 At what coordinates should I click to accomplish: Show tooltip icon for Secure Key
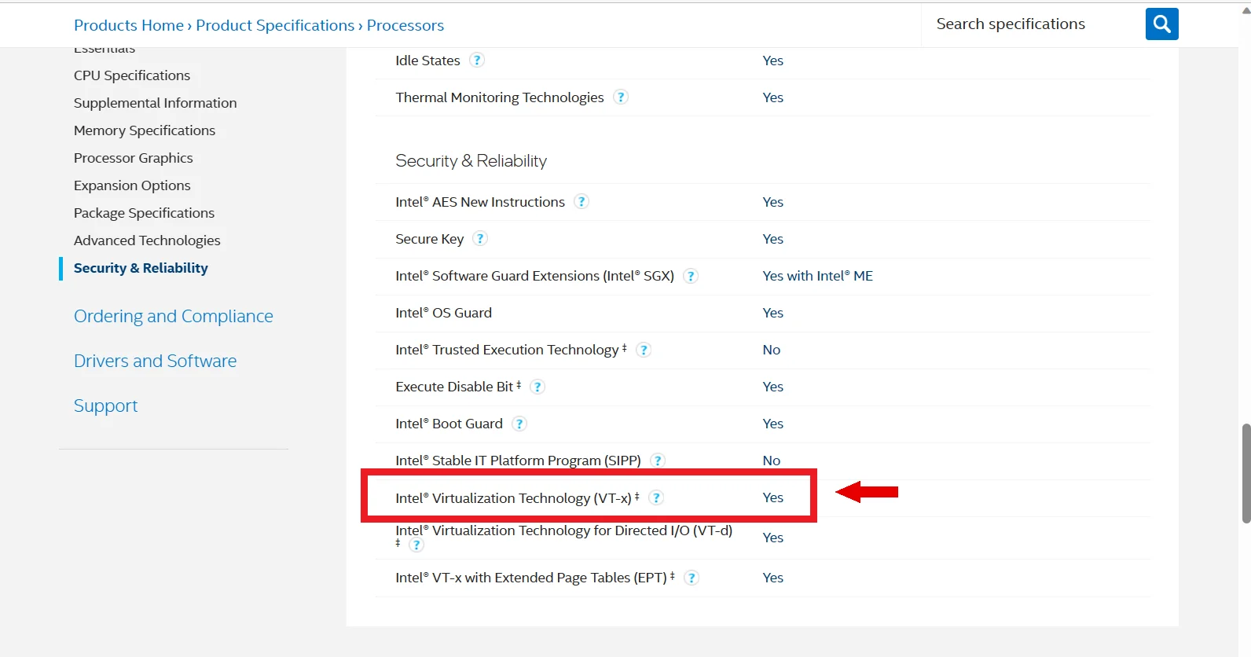tap(480, 239)
